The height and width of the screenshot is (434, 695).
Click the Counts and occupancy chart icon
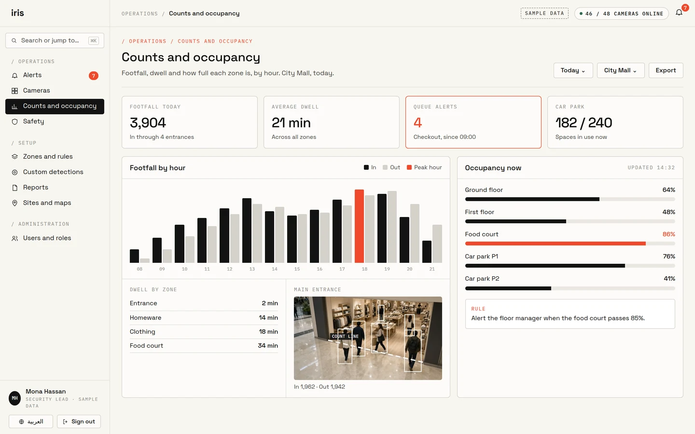tap(14, 106)
